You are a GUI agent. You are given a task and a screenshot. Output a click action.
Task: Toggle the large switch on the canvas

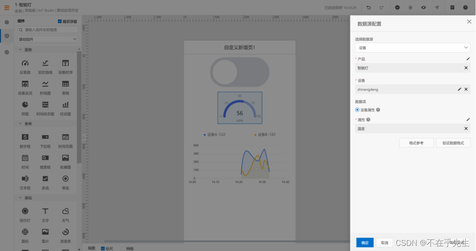(240, 72)
